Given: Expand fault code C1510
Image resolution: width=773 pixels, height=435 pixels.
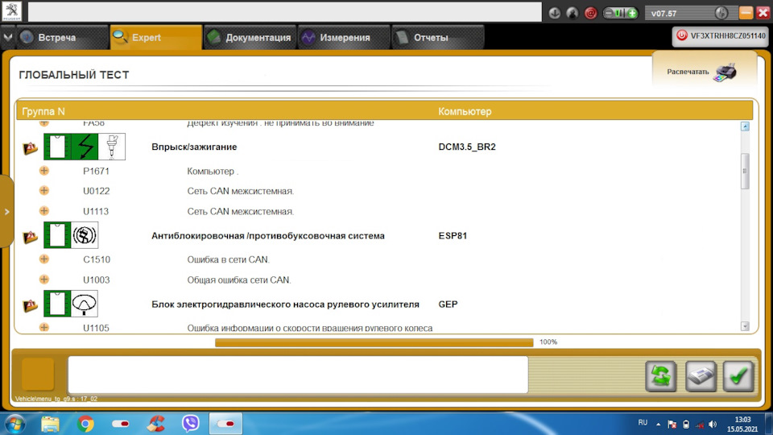Looking at the screenshot, I should (x=44, y=259).
